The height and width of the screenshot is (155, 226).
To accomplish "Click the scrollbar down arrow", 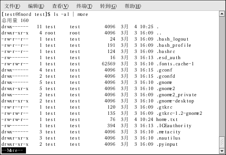I will pos(222,151).
